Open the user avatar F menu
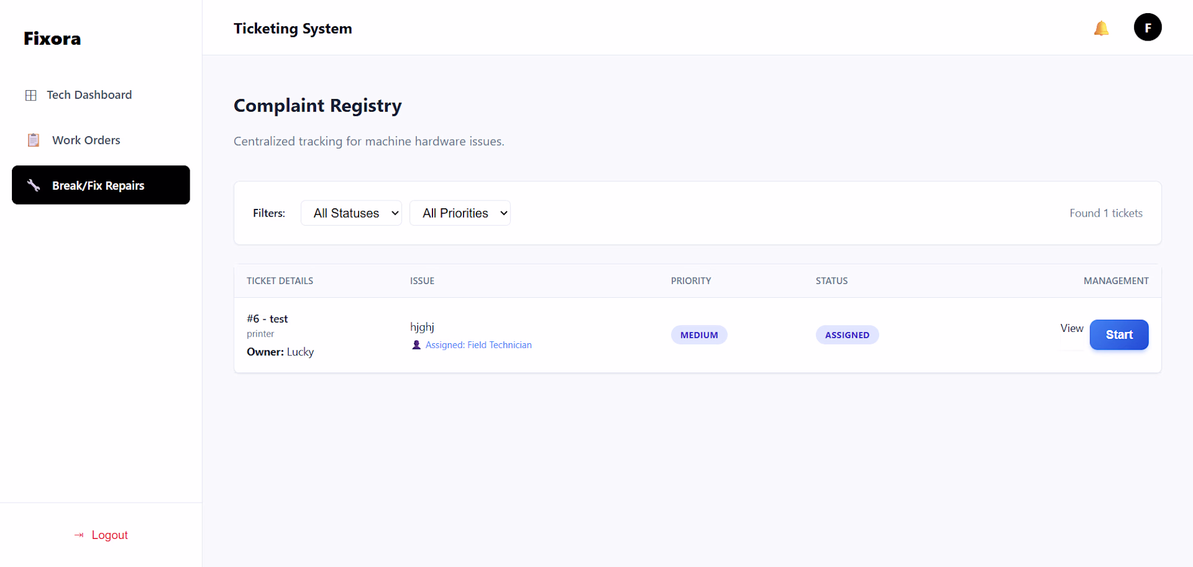1193x567 pixels. pos(1148,27)
